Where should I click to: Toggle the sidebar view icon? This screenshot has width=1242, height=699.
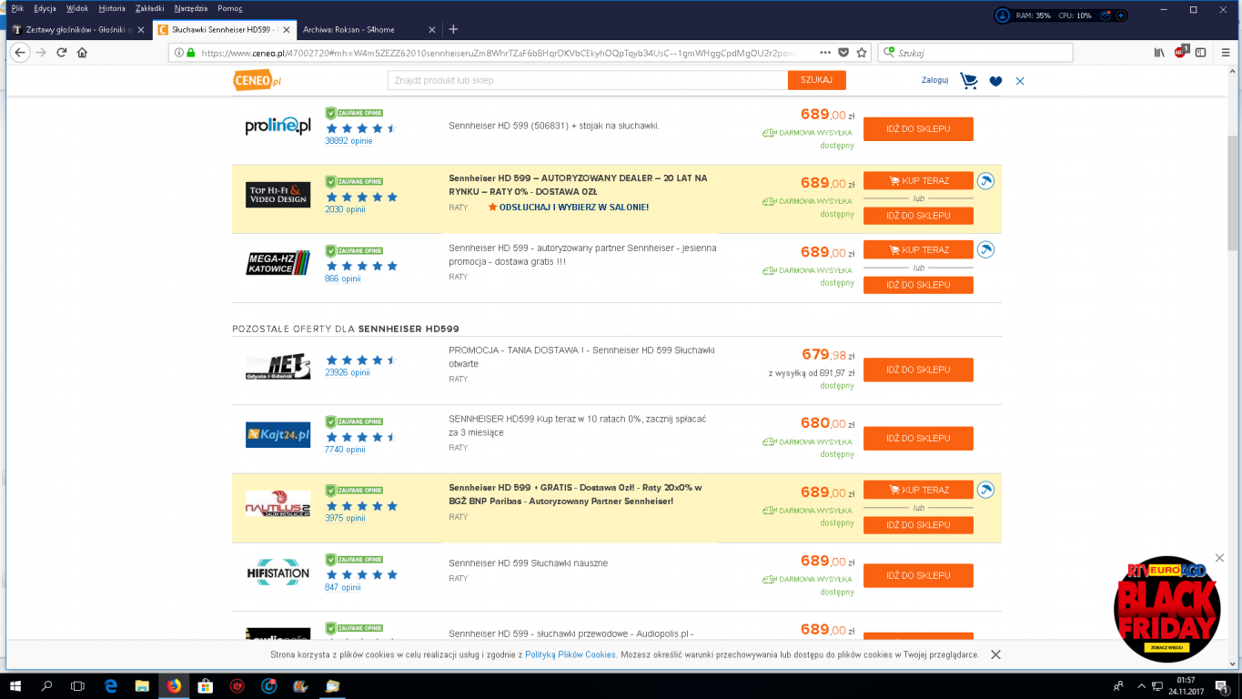tap(1201, 53)
